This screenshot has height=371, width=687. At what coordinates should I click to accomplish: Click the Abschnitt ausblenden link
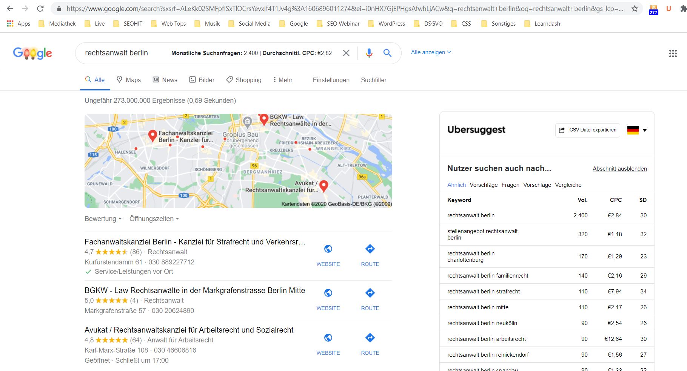[x=619, y=169]
